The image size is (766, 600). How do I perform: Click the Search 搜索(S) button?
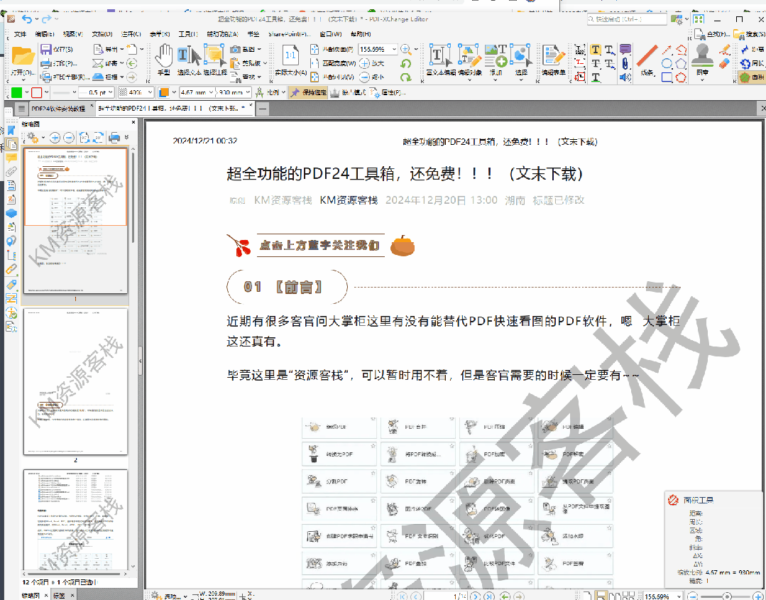(750, 34)
